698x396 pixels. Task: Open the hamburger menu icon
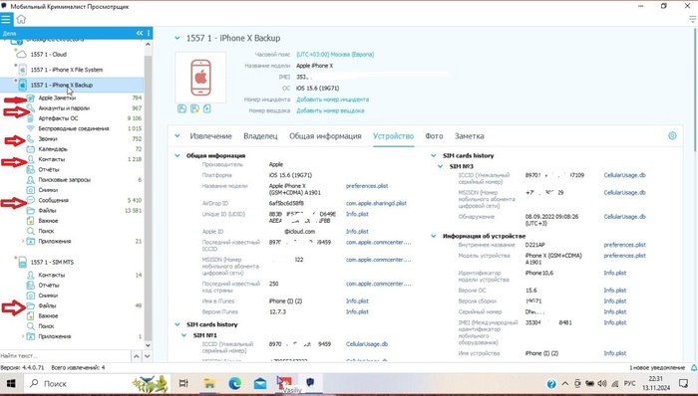pos(6,19)
